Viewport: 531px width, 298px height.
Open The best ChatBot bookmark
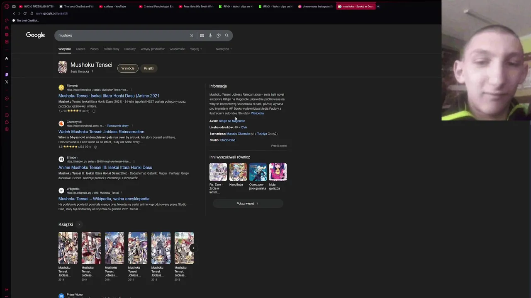point(26,21)
